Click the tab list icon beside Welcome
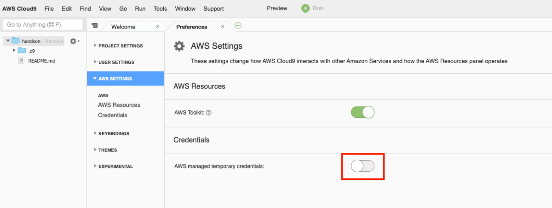Image resolution: width=552 pixels, height=208 pixels. coord(94,26)
